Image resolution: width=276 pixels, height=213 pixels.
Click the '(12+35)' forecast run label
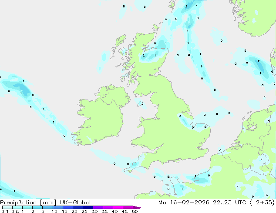pyautogui.click(x=262, y=203)
